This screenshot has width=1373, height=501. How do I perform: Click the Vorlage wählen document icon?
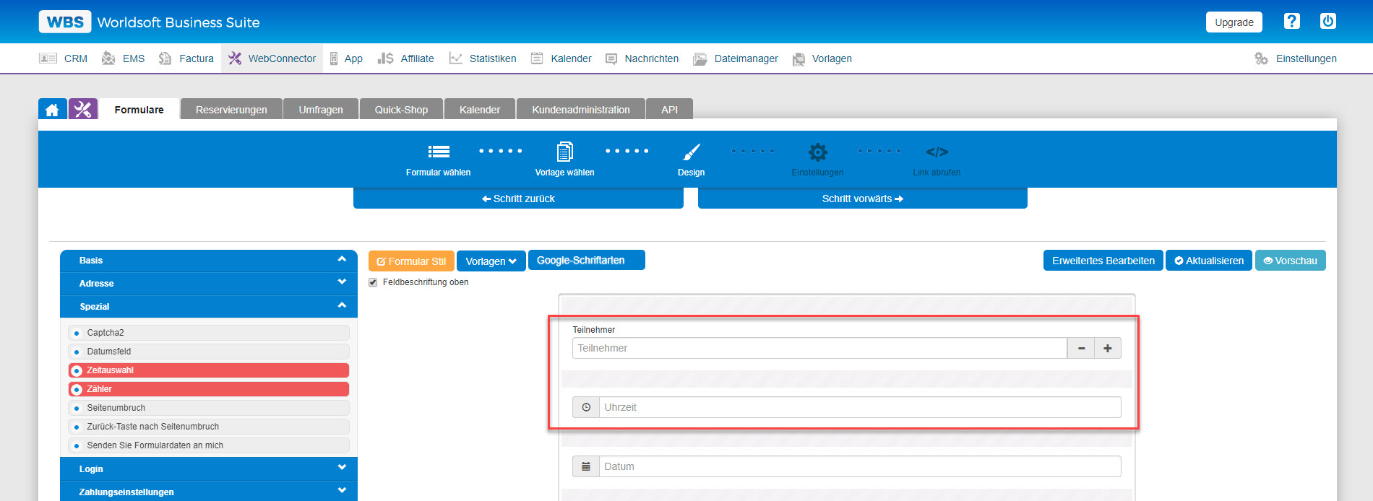(564, 152)
